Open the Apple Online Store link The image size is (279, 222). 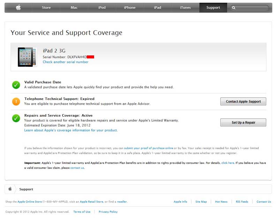[x=30, y=202]
